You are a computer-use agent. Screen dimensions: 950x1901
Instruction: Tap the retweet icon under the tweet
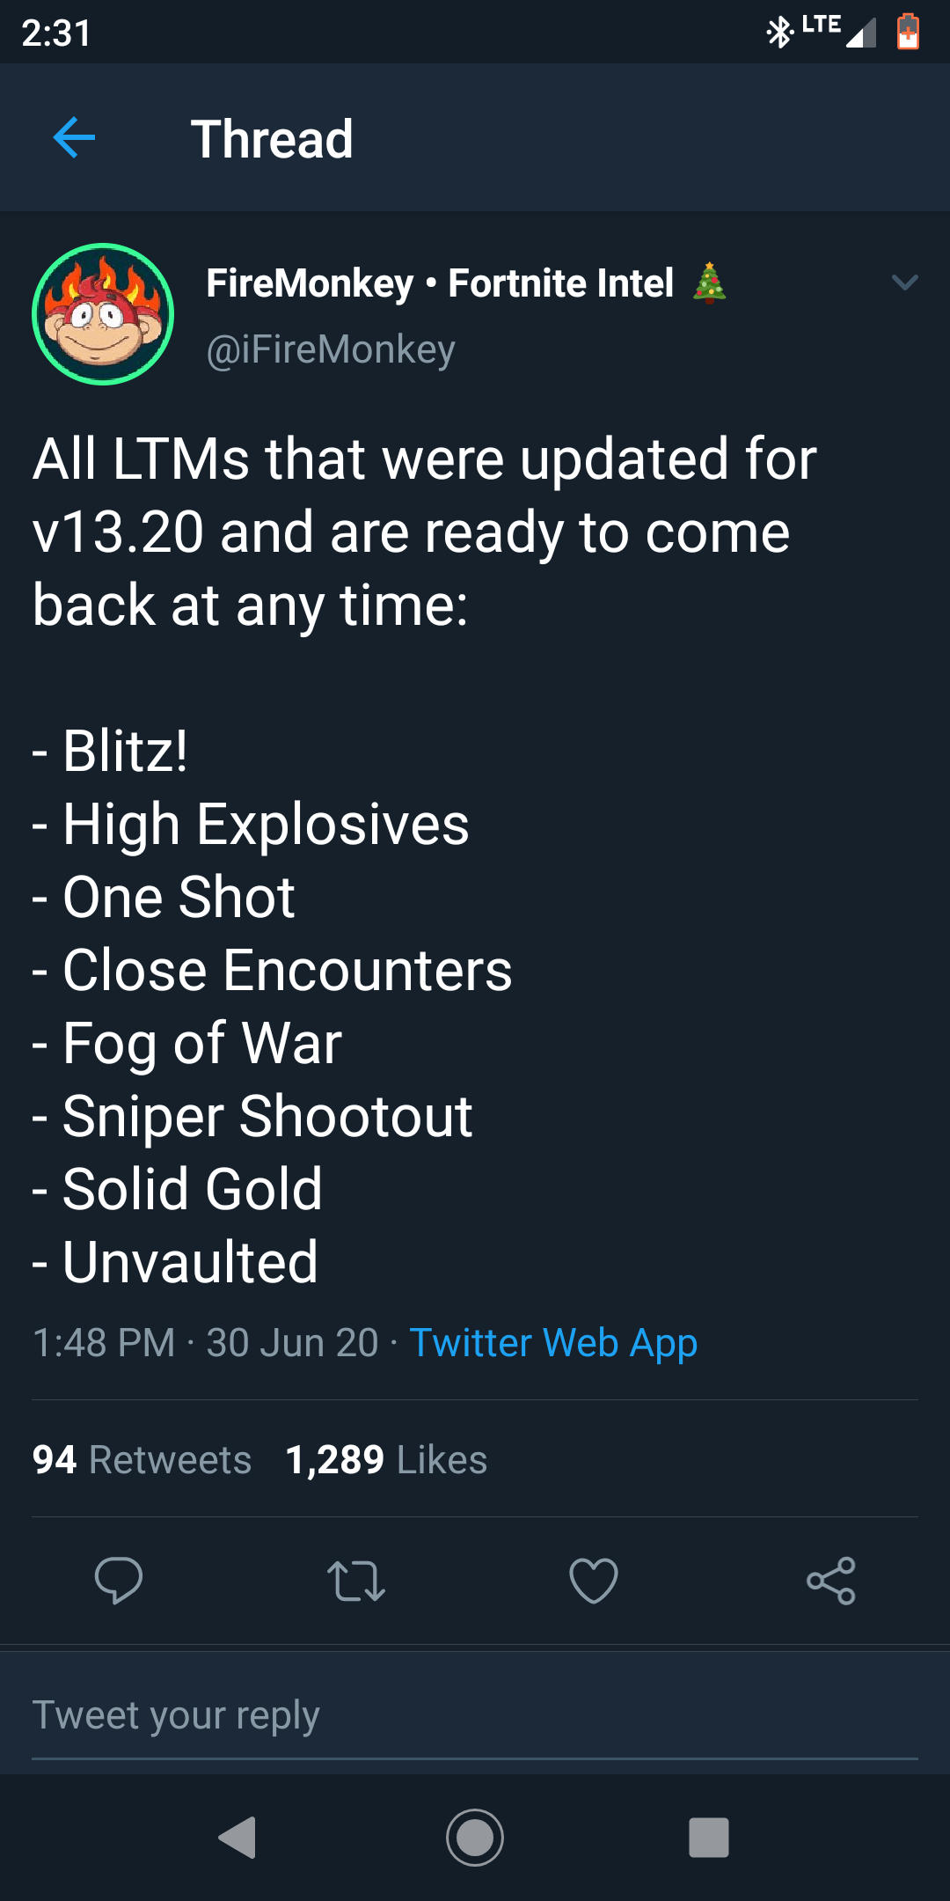pyautogui.click(x=356, y=1584)
